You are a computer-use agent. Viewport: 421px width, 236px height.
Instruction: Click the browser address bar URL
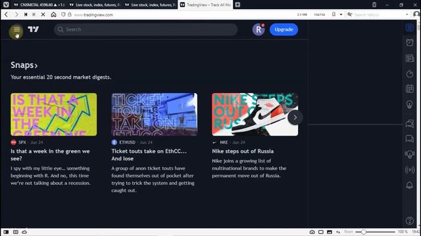click(93, 14)
